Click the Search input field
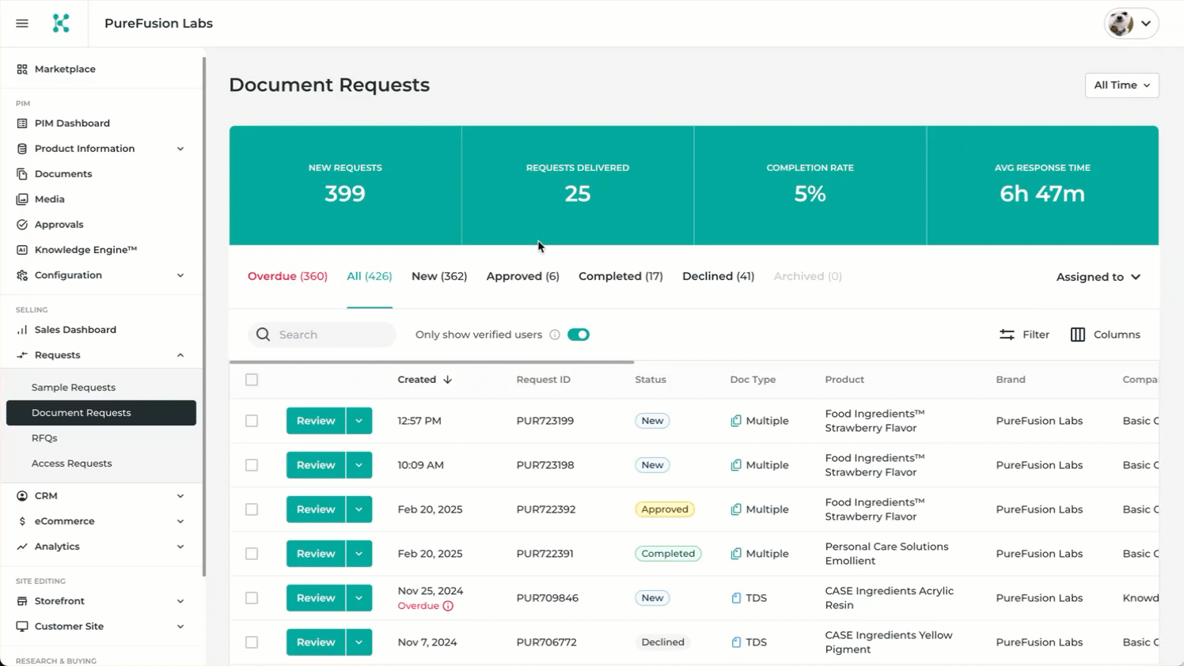This screenshot has width=1184, height=666. tap(322, 335)
